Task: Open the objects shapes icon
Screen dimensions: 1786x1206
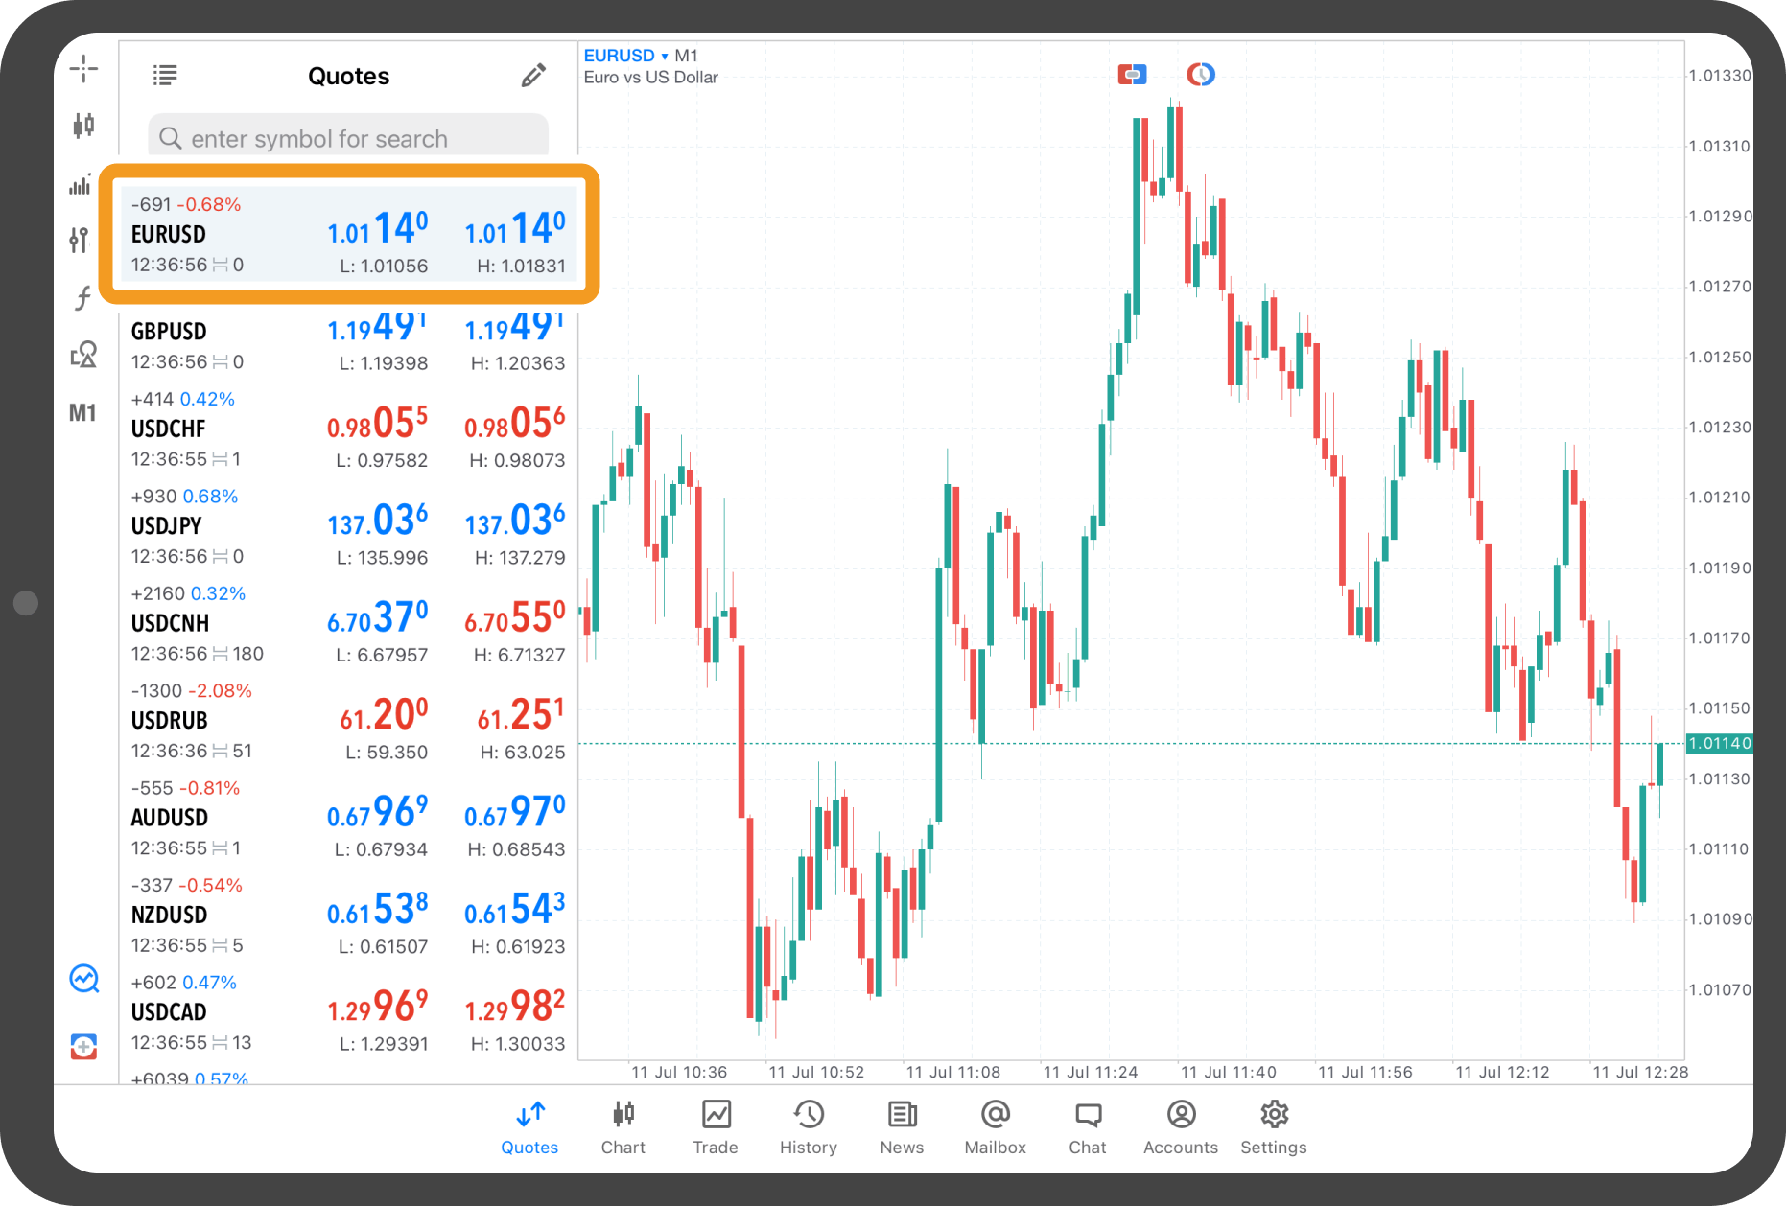Action: click(x=83, y=355)
